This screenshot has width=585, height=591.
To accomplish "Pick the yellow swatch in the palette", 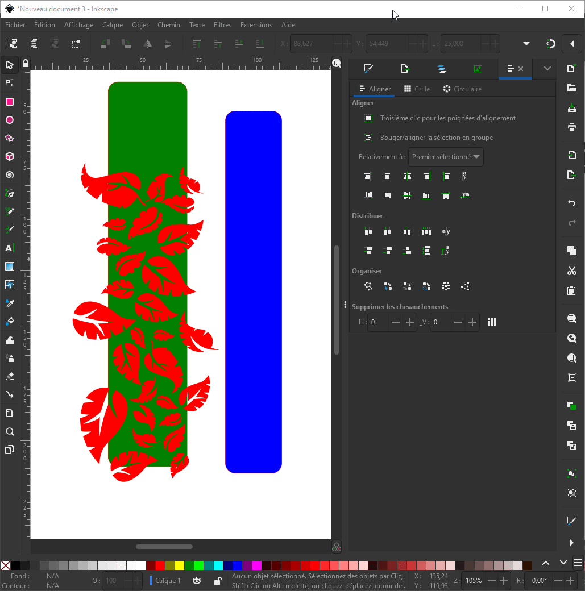I will coord(179,565).
